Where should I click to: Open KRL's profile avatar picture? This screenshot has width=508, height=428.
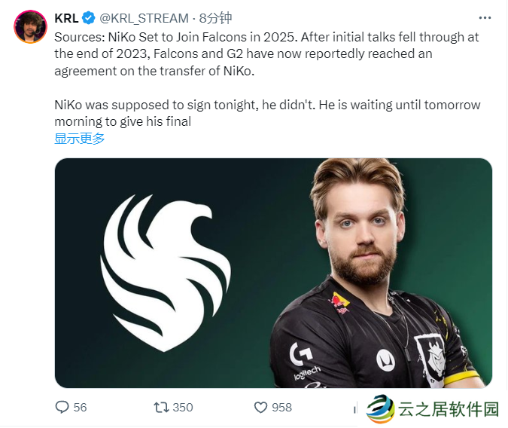point(30,26)
